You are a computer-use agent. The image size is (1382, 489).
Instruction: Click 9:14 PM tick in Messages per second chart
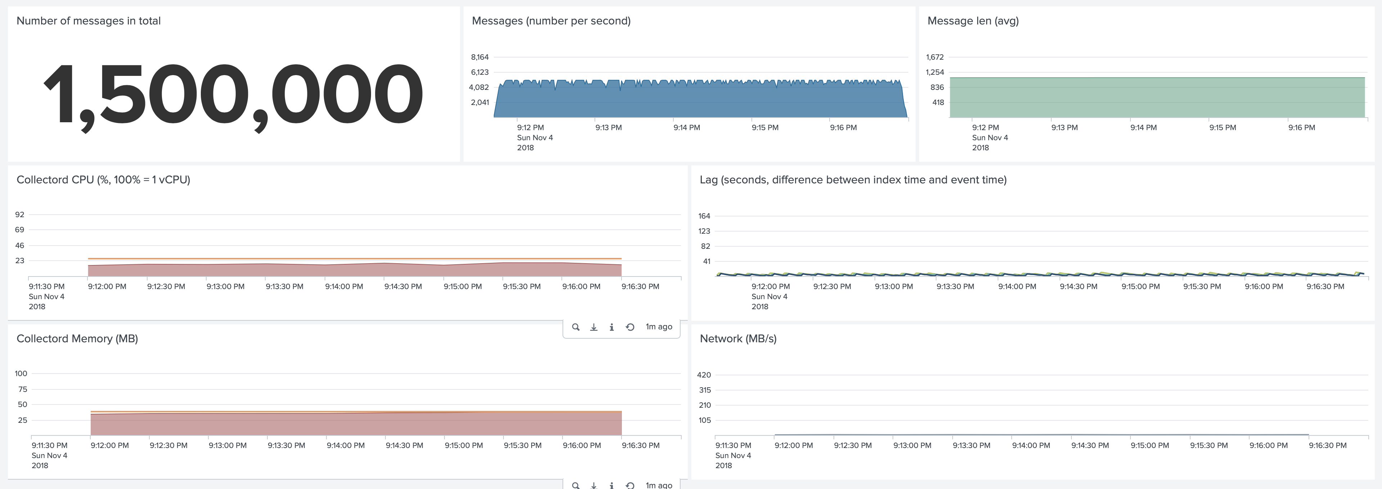687,128
